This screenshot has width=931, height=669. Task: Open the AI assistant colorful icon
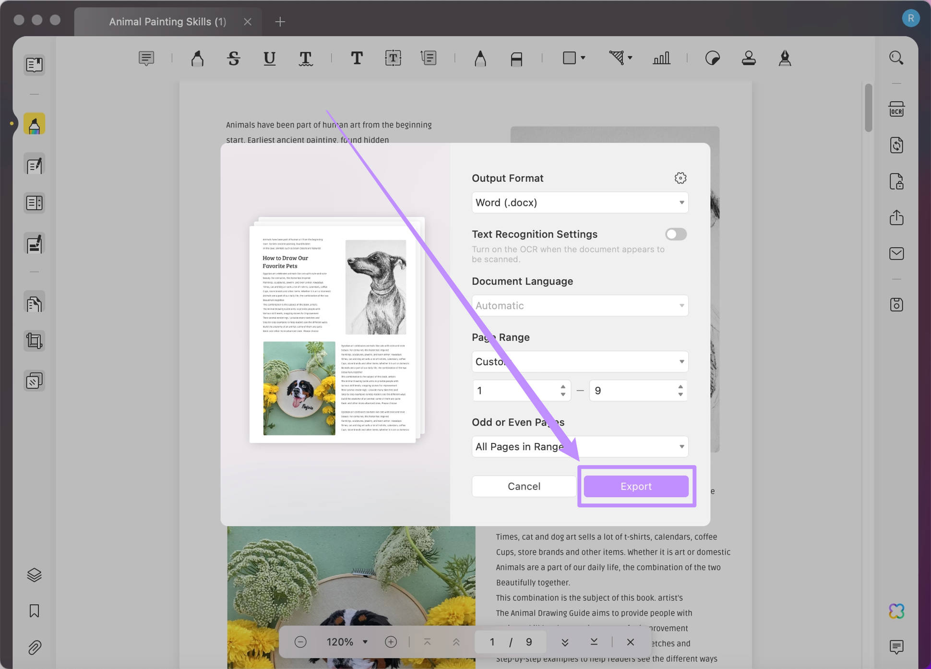pyautogui.click(x=896, y=611)
